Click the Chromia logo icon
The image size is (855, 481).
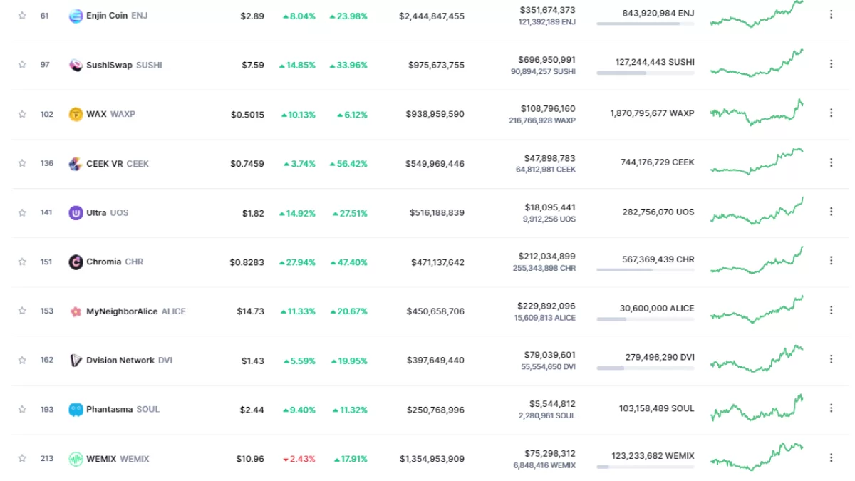click(x=76, y=262)
